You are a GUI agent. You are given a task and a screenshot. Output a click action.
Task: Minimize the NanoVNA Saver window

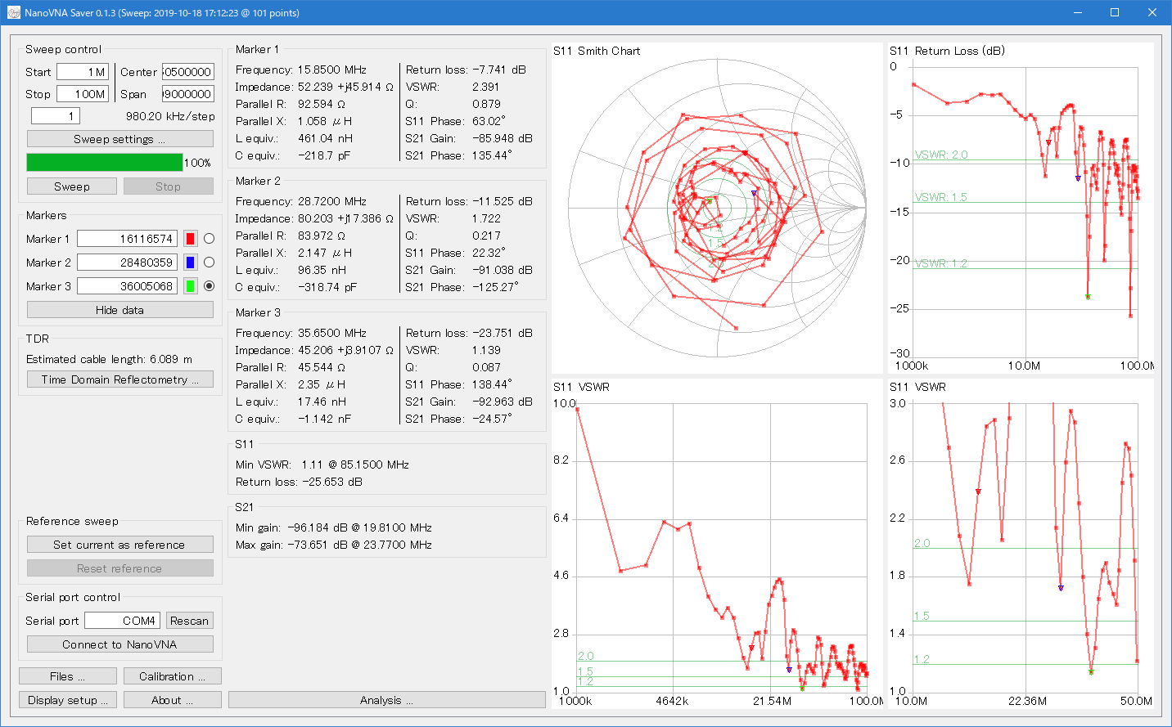pos(1077,12)
